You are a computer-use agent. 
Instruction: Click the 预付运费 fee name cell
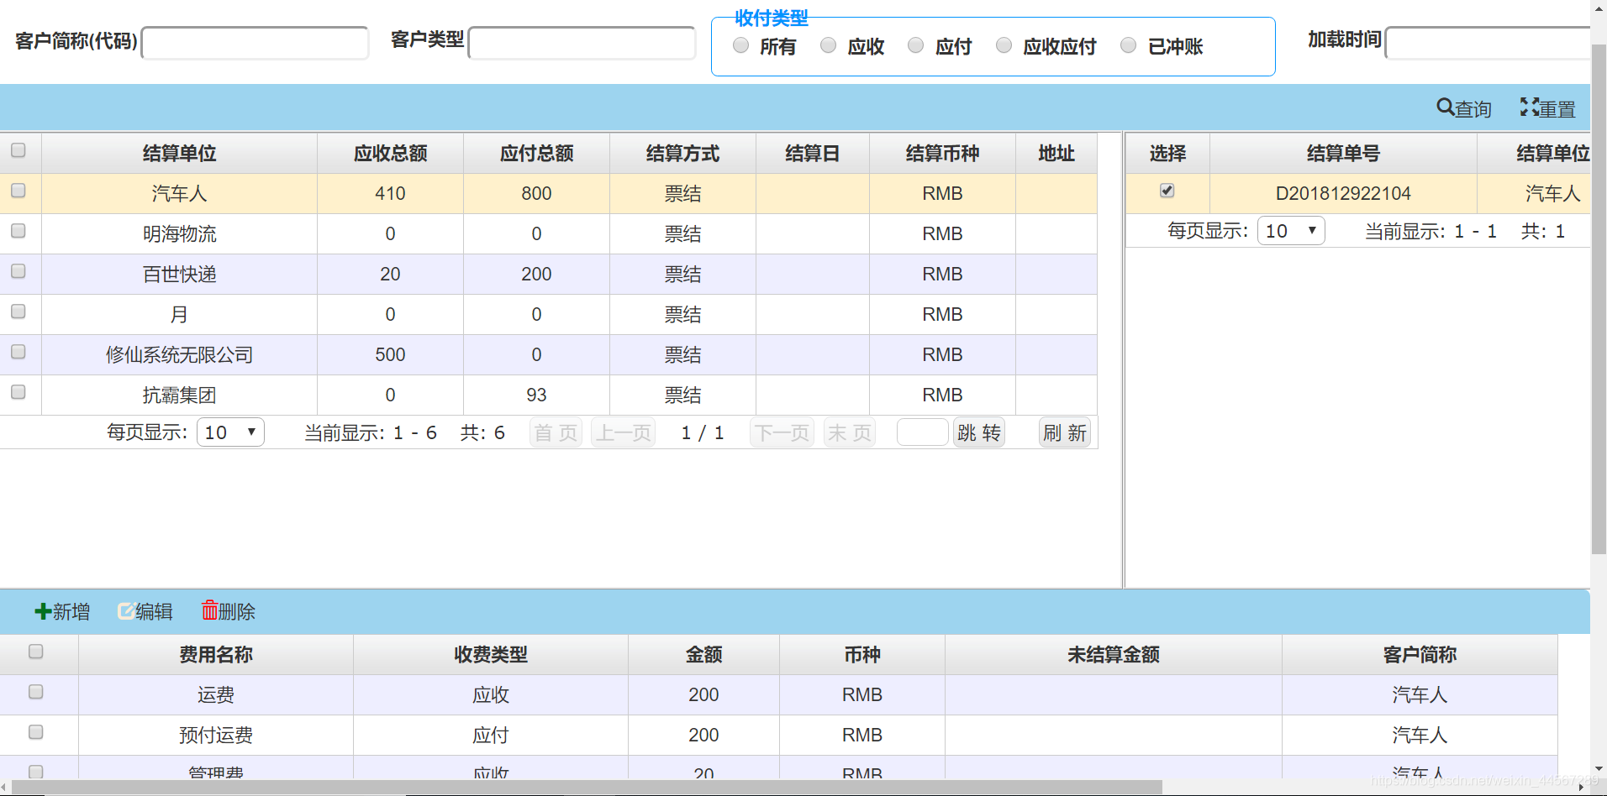[x=216, y=735]
